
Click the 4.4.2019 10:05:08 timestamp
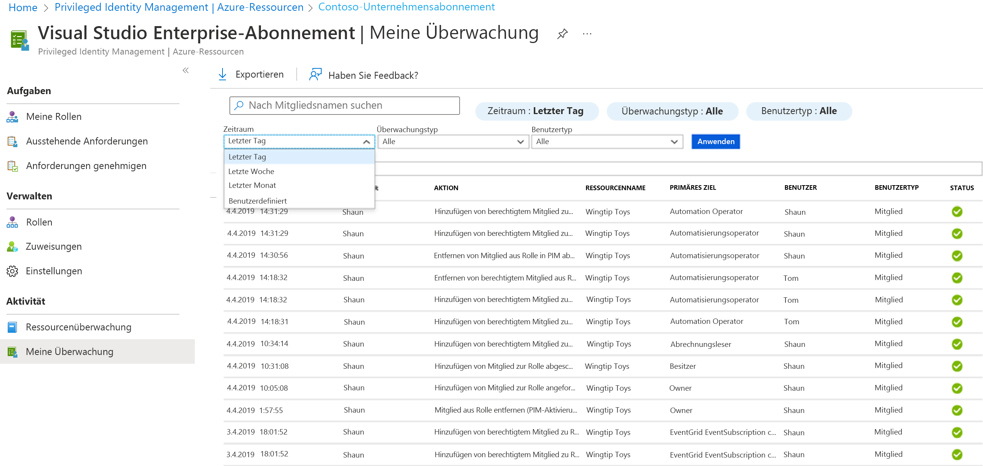[257, 388]
